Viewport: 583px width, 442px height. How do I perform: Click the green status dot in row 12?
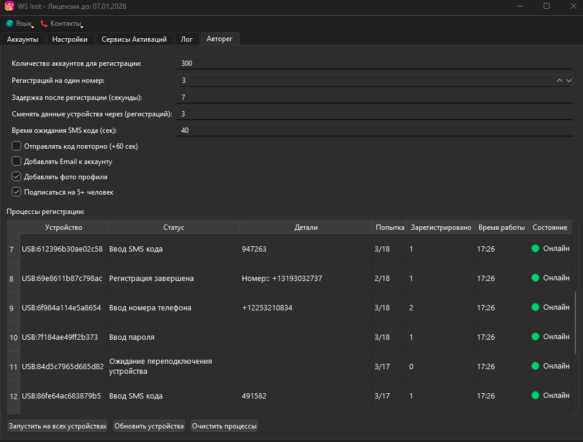535,396
